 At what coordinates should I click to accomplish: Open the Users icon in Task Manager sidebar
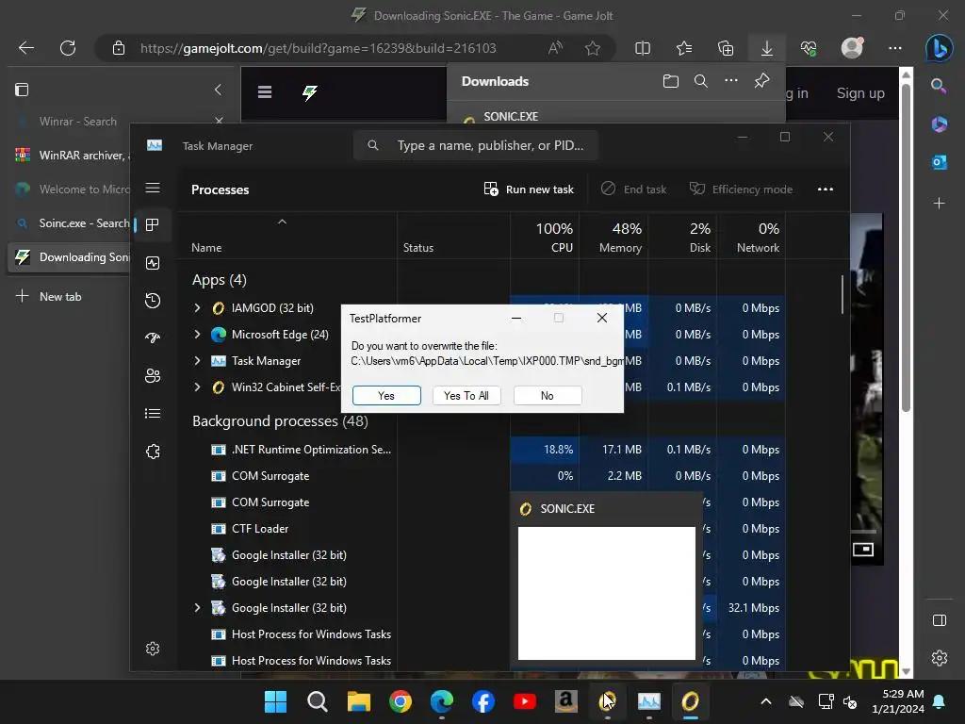[153, 375]
